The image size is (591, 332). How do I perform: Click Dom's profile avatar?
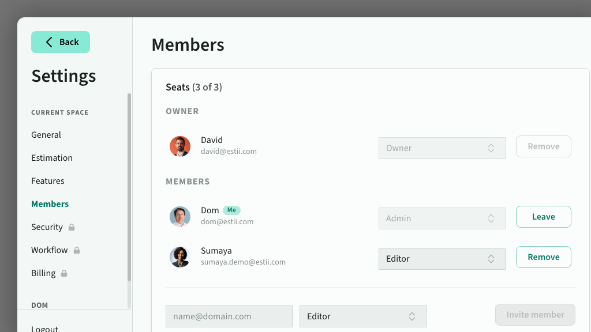(180, 217)
